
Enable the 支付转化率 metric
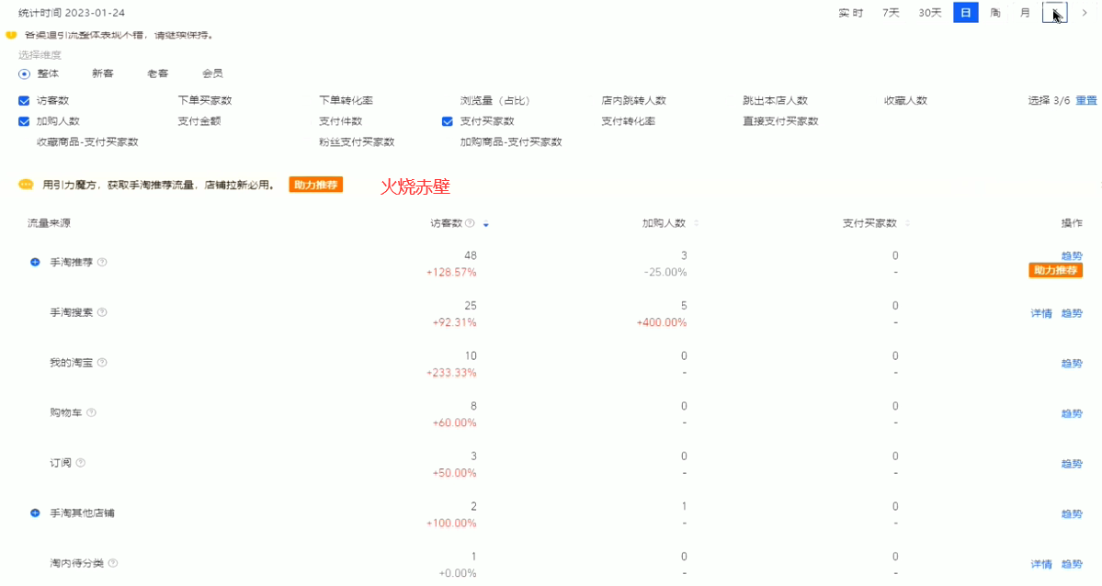[x=629, y=121]
